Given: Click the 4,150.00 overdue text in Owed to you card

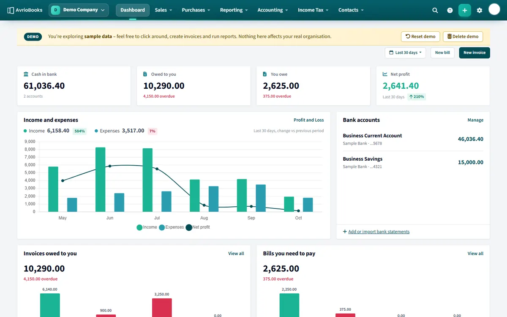Looking at the screenshot, I should click(159, 96).
